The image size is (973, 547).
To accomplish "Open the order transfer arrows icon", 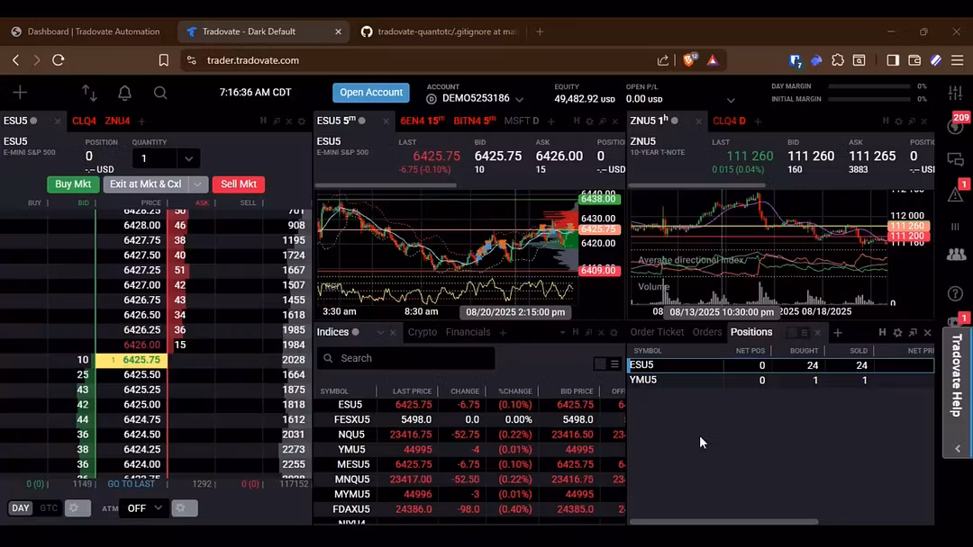I will [x=89, y=93].
